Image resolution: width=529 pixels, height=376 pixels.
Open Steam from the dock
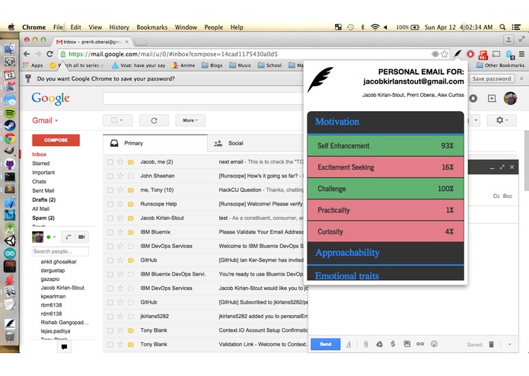pos(10,126)
